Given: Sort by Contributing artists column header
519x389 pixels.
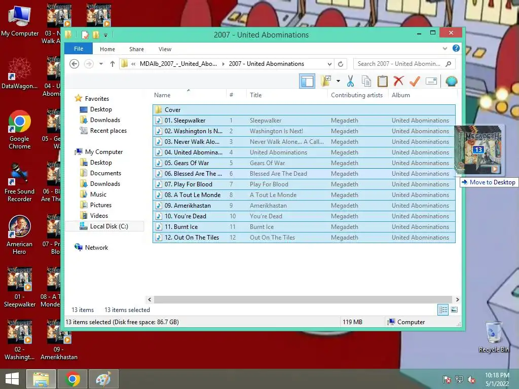Looking at the screenshot, I should click(x=356, y=95).
